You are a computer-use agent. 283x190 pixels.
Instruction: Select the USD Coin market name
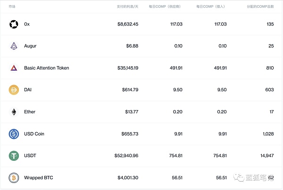coord(34,134)
